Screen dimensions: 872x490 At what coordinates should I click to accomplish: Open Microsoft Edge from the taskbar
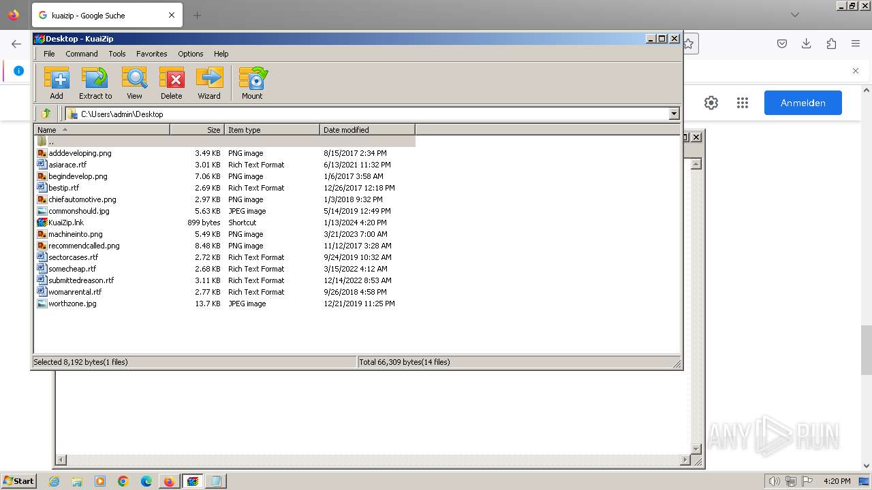[146, 481]
